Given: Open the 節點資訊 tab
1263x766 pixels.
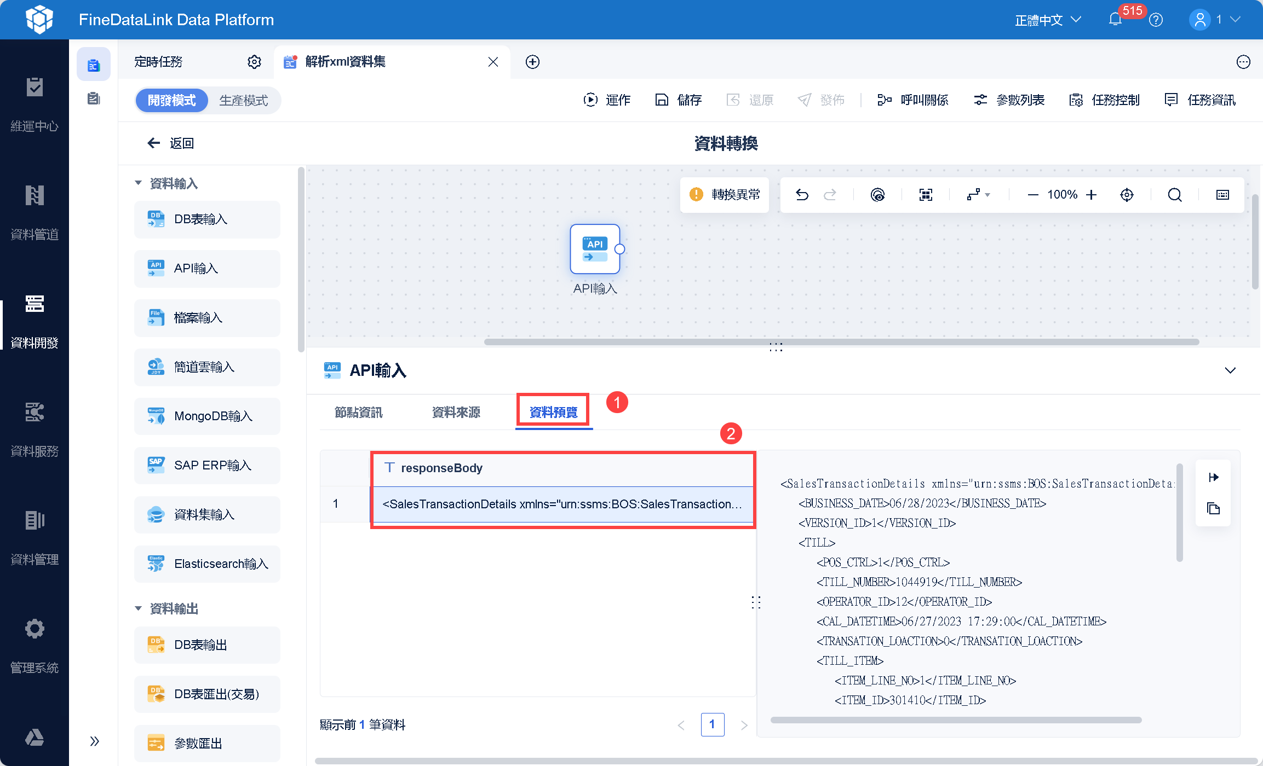Looking at the screenshot, I should click(358, 412).
